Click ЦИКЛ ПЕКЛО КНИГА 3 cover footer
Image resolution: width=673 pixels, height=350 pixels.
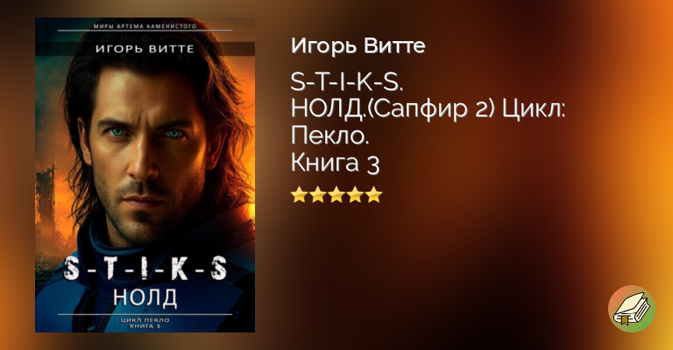(145, 324)
